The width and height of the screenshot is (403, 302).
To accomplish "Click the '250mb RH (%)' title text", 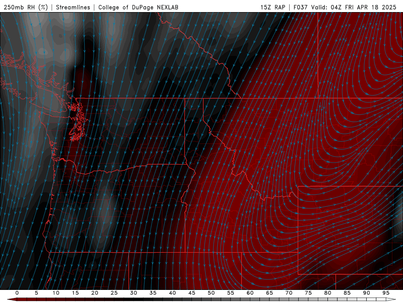I will coord(26,7).
